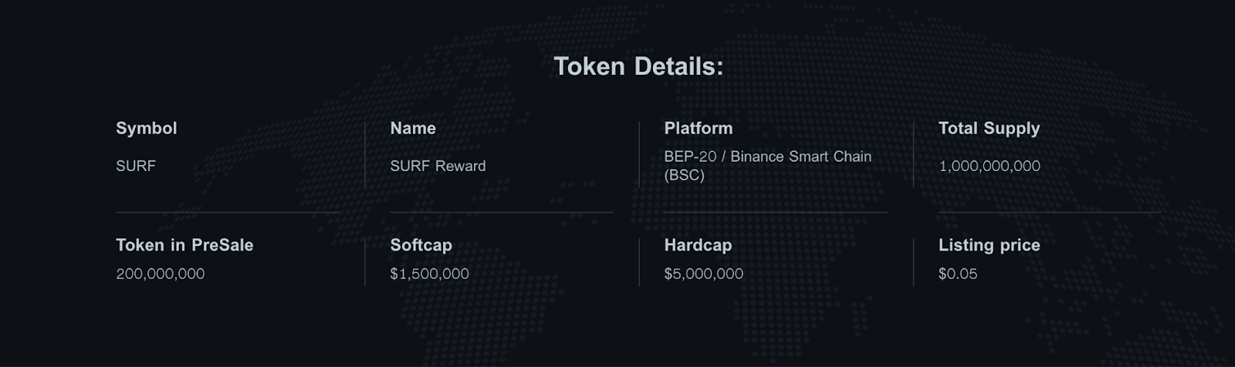Click the $0.05 listing price value

point(958,274)
